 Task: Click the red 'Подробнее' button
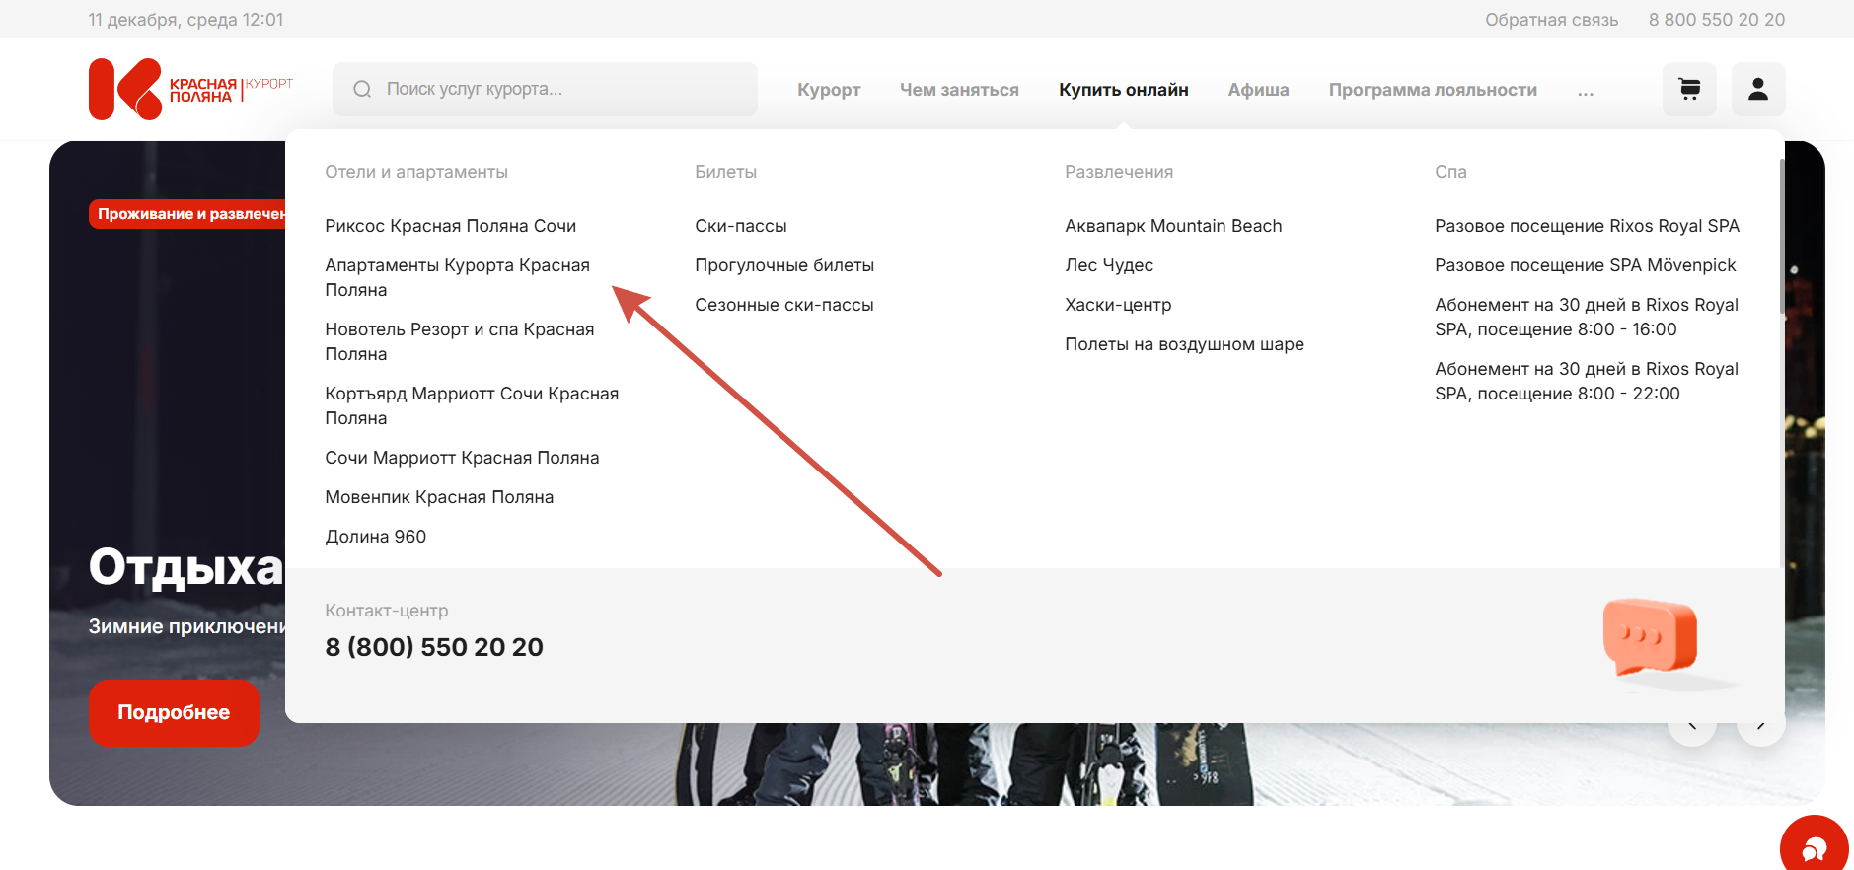pos(174,713)
